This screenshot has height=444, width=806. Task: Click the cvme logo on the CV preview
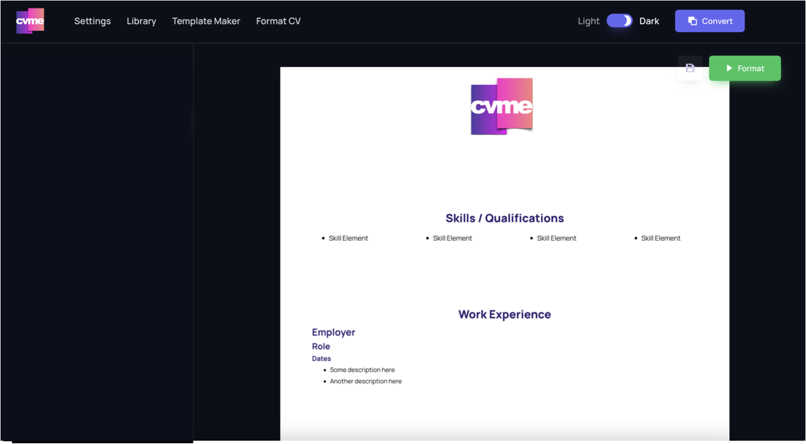[x=501, y=106]
